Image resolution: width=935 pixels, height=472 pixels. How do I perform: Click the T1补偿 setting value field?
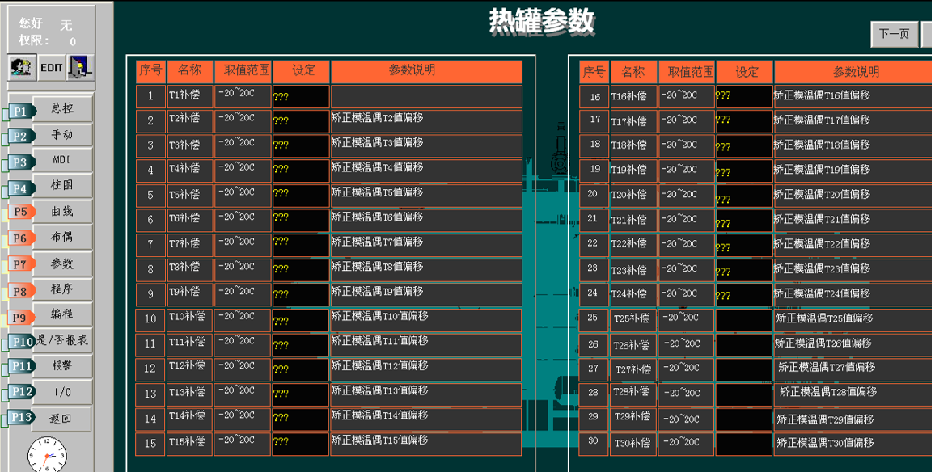[x=301, y=97]
